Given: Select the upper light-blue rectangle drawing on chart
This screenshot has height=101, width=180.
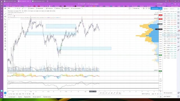Looking at the screenshot, I should pos(61,26).
